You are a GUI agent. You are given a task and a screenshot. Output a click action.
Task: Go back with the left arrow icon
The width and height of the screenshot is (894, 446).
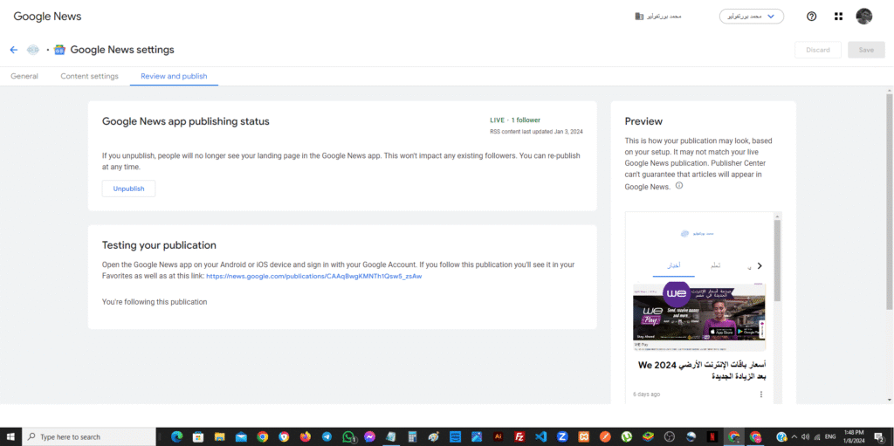point(14,50)
